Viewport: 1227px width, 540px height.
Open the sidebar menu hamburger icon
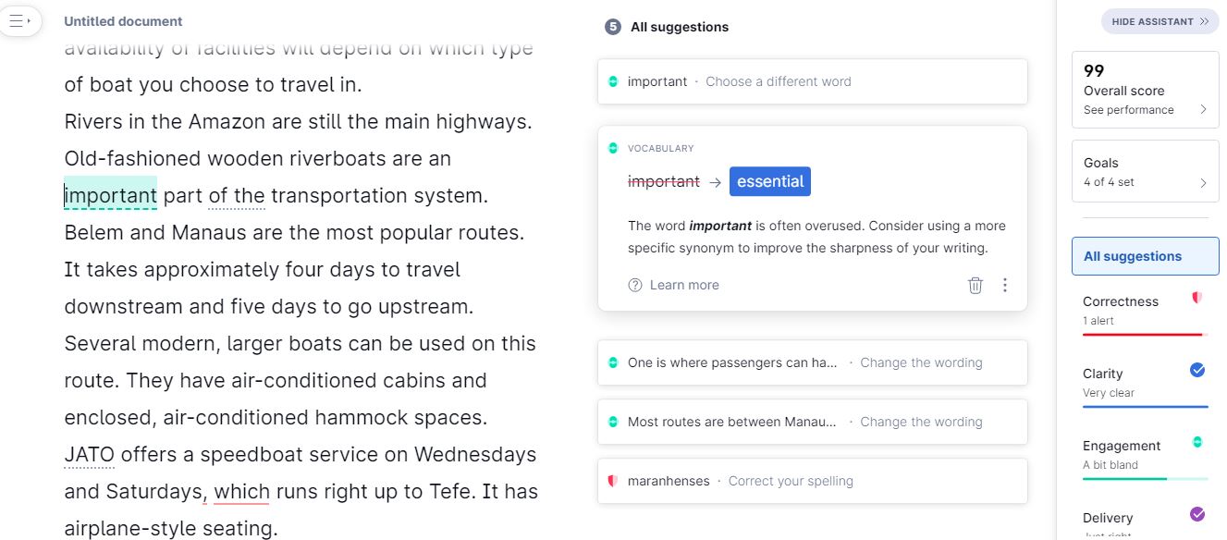pos(19,20)
